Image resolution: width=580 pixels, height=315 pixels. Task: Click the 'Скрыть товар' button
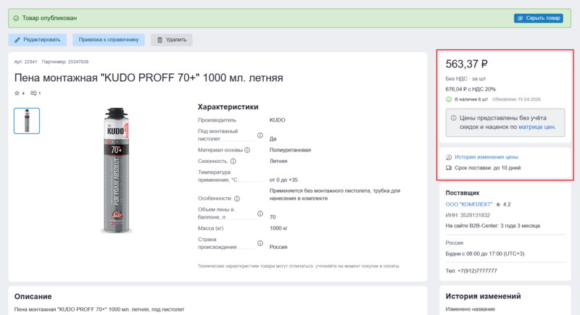click(538, 18)
